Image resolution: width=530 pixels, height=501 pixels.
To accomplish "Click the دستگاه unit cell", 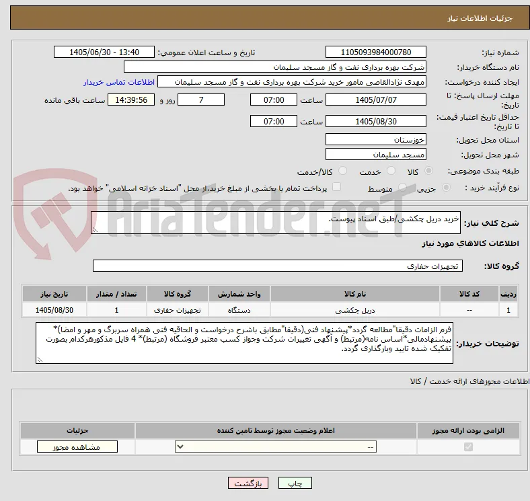I will tap(239, 310).
